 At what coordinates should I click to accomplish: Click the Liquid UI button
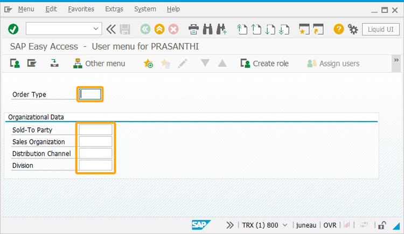tap(380, 30)
